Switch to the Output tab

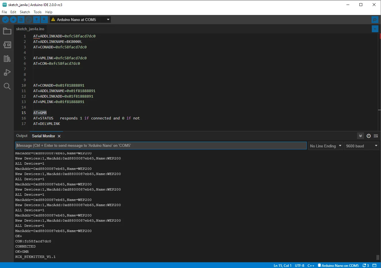click(x=22, y=136)
